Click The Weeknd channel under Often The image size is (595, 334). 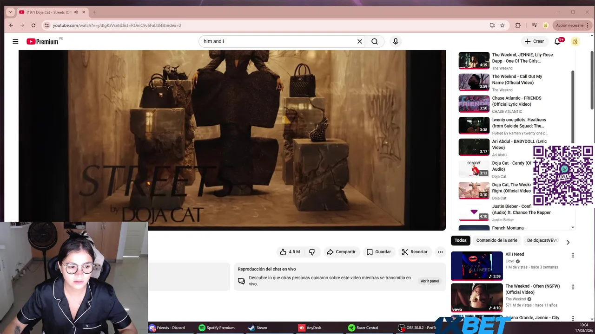pos(516,299)
